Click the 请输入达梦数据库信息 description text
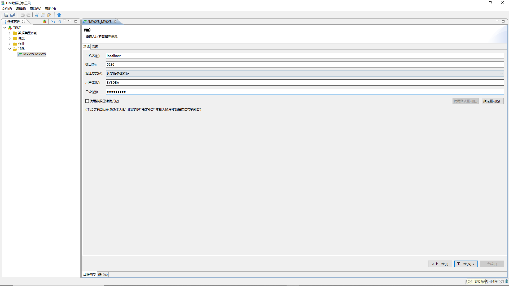The image size is (509, 286). point(102,37)
